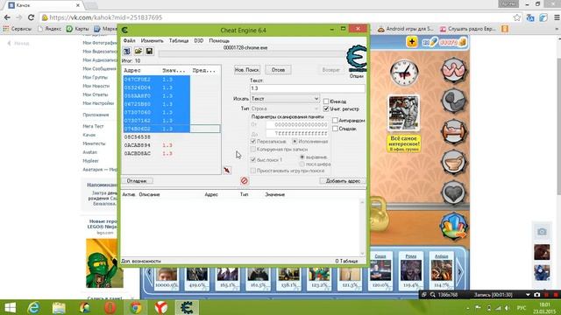Click the Отсев button
The width and height of the screenshot is (561, 315).
[278, 70]
